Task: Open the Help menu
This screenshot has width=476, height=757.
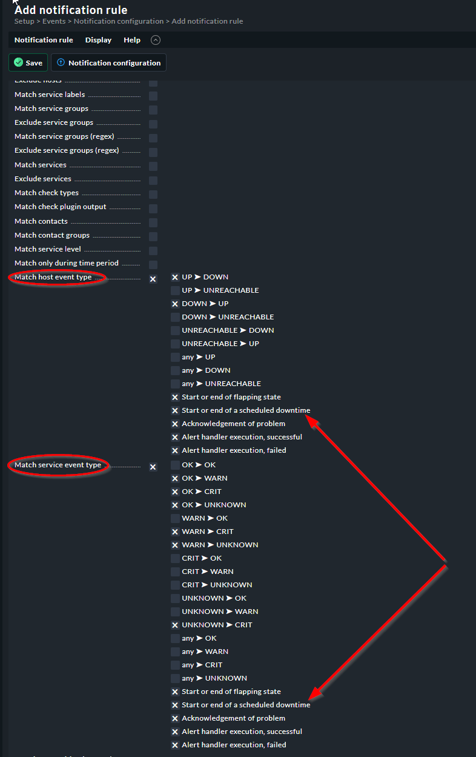Action: (x=131, y=40)
